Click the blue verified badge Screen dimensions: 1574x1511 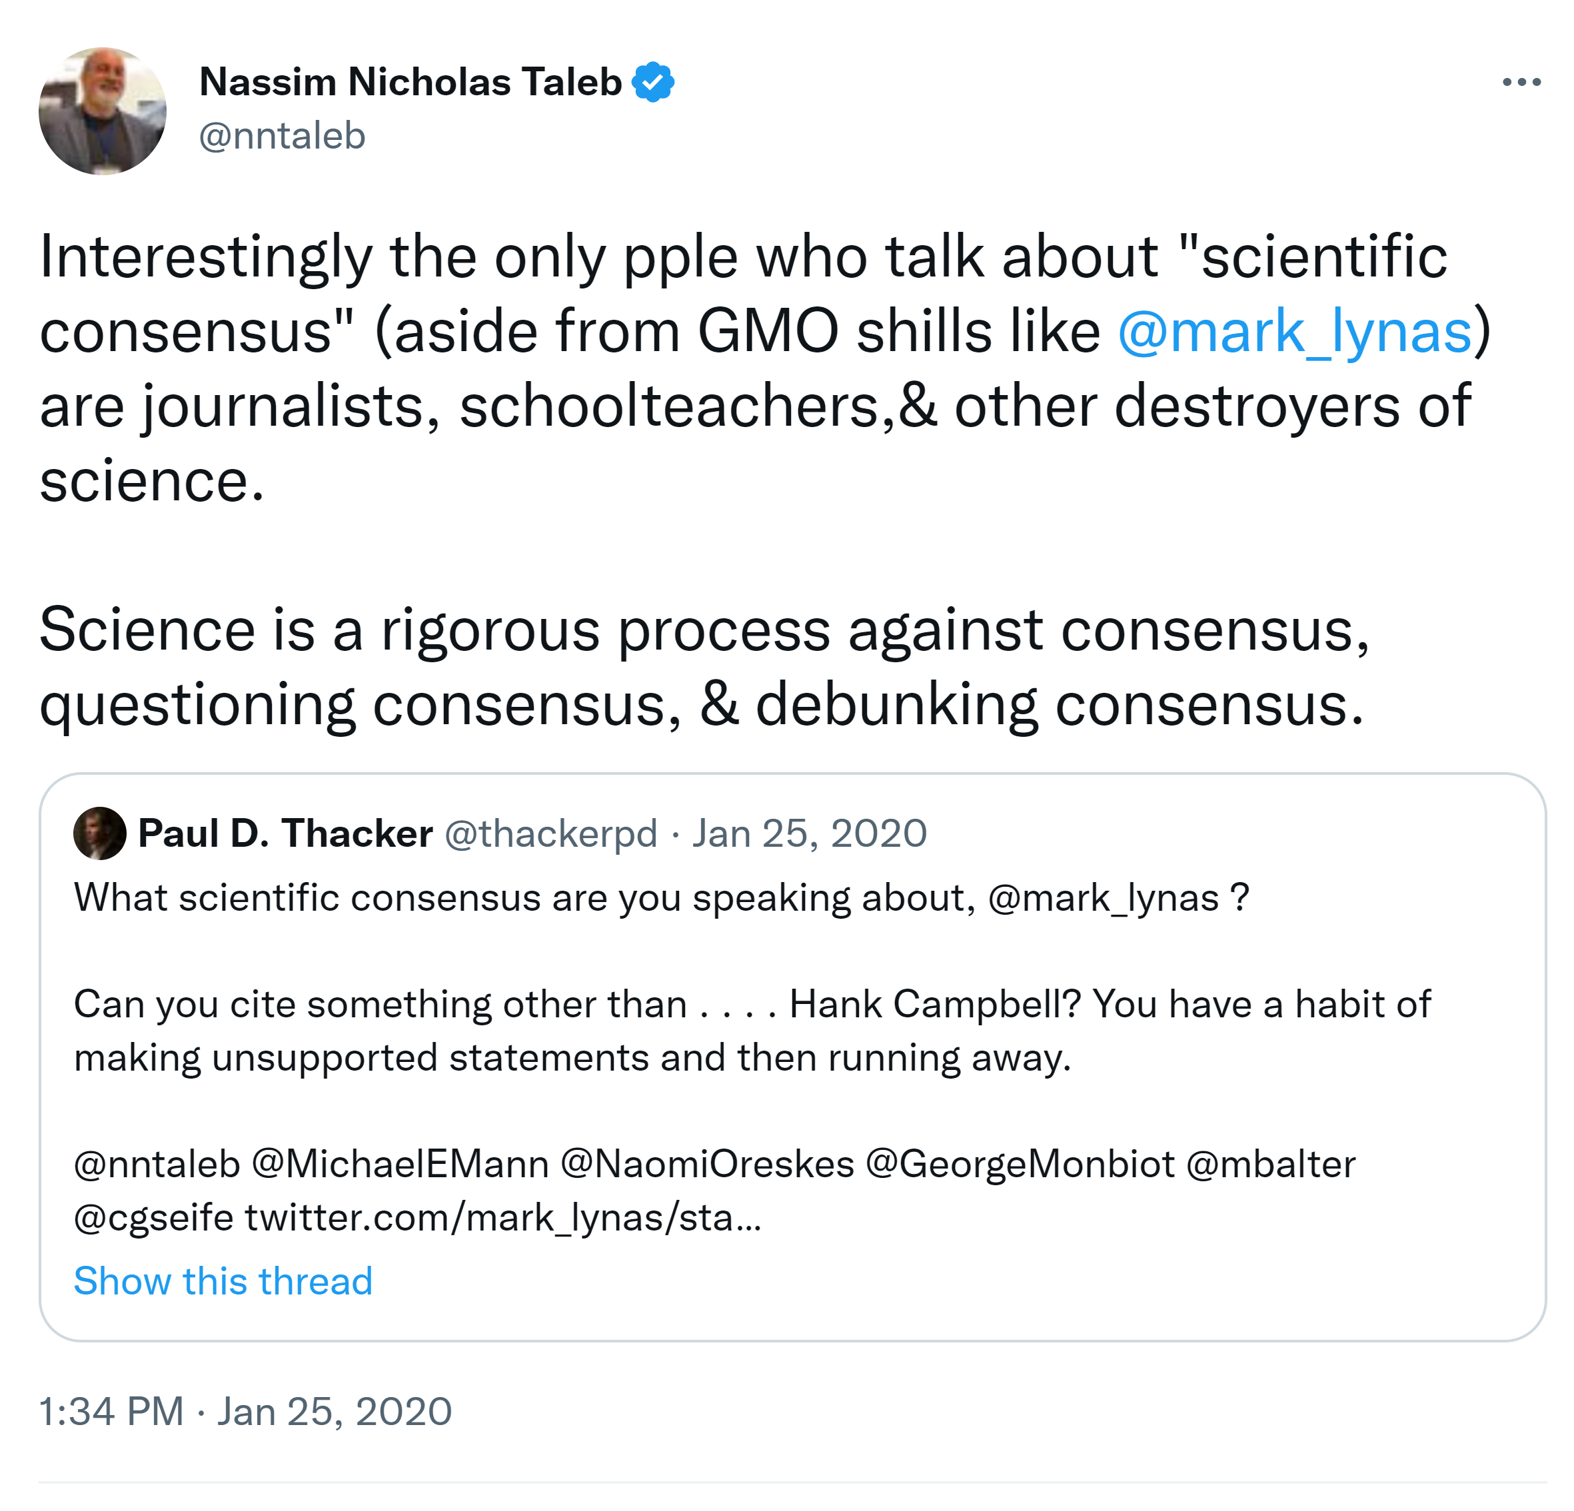coord(653,82)
